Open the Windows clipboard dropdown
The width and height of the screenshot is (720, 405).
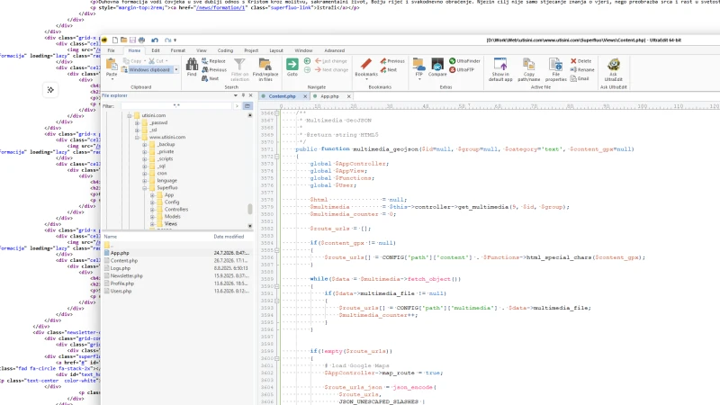[176, 70]
